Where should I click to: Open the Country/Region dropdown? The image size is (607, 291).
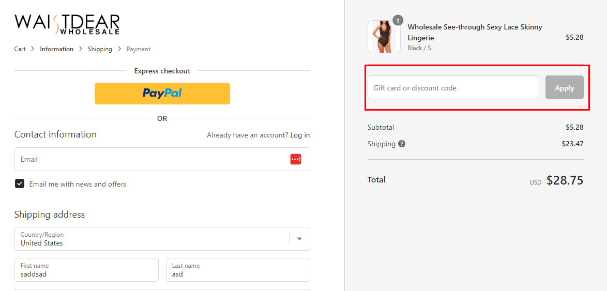coord(162,239)
